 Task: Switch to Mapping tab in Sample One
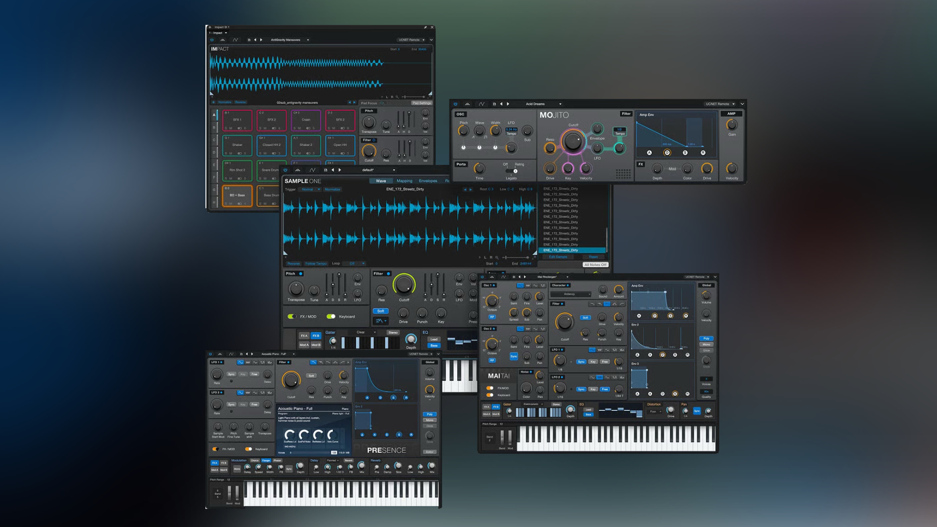(404, 181)
